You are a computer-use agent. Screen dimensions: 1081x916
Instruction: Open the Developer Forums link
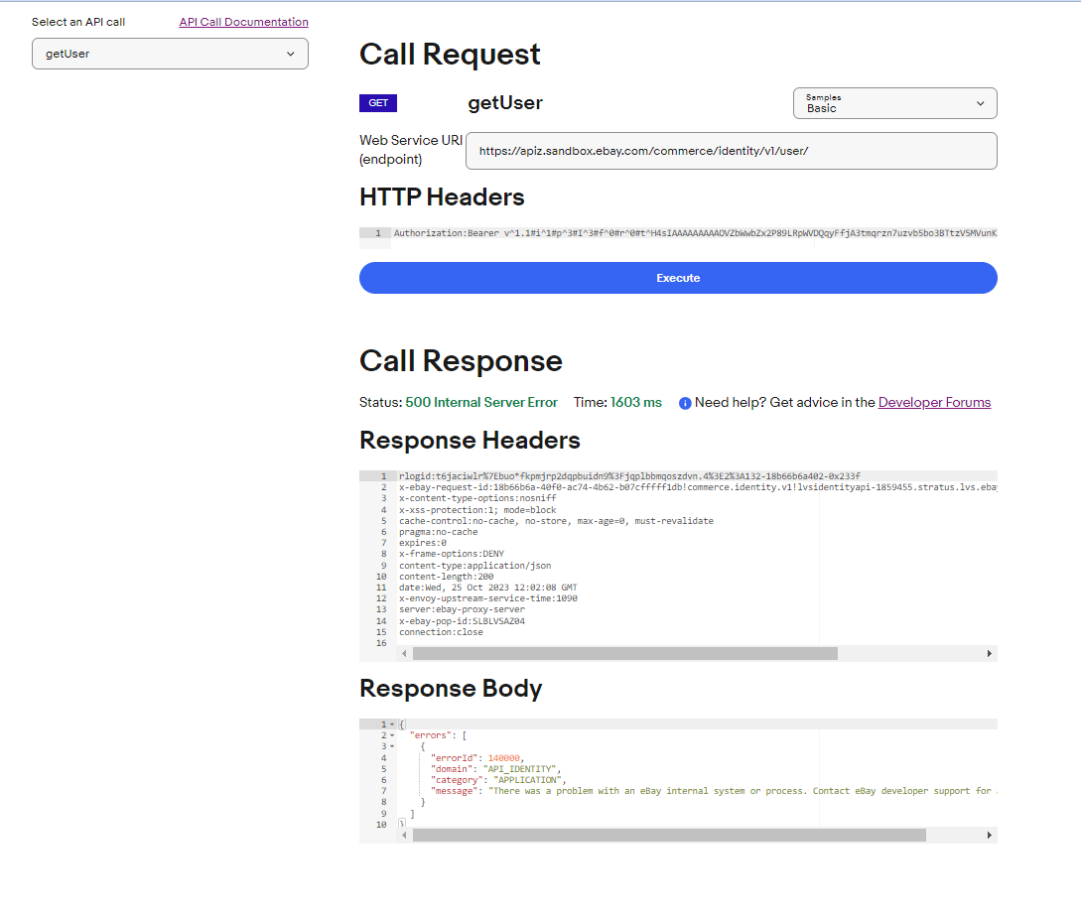click(934, 403)
